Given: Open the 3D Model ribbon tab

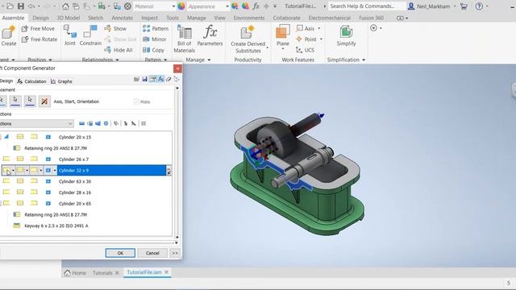Looking at the screenshot, I should (68, 18).
